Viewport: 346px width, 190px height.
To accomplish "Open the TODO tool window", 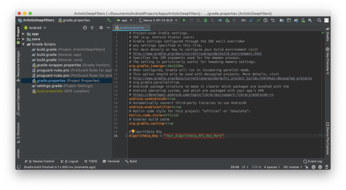I will coord(91,161).
